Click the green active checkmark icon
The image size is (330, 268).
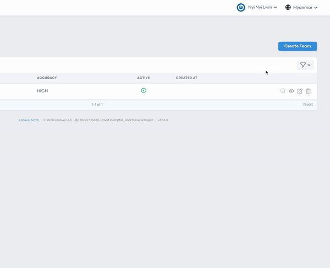click(x=144, y=90)
